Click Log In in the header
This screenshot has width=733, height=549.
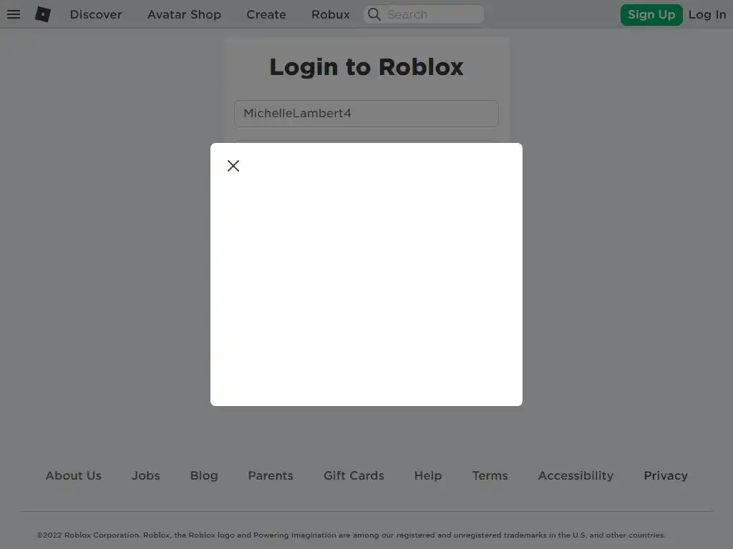[x=707, y=15]
